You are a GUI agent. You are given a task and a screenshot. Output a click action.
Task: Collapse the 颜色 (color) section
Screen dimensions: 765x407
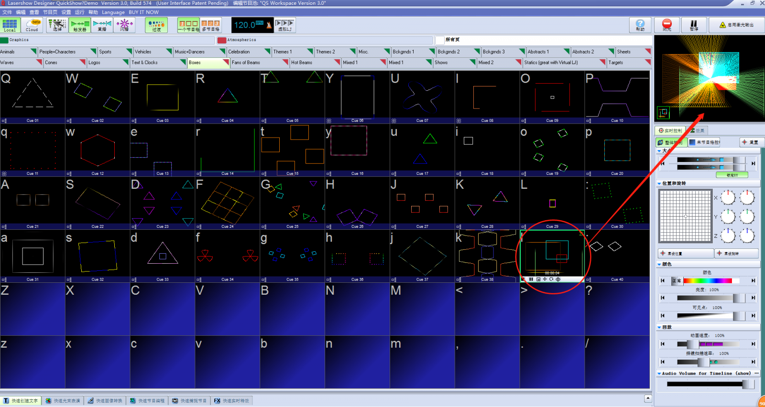click(x=659, y=264)
